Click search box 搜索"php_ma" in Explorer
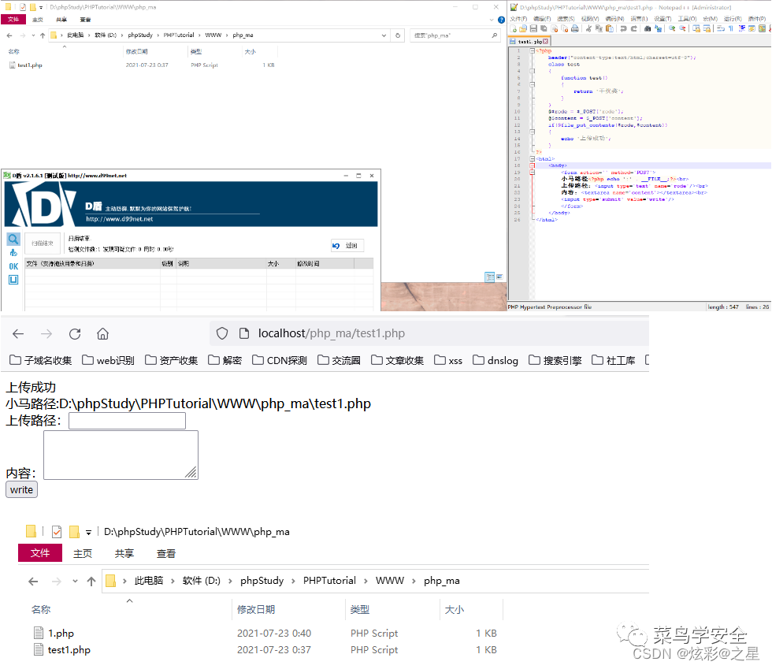 coord(455,35)
